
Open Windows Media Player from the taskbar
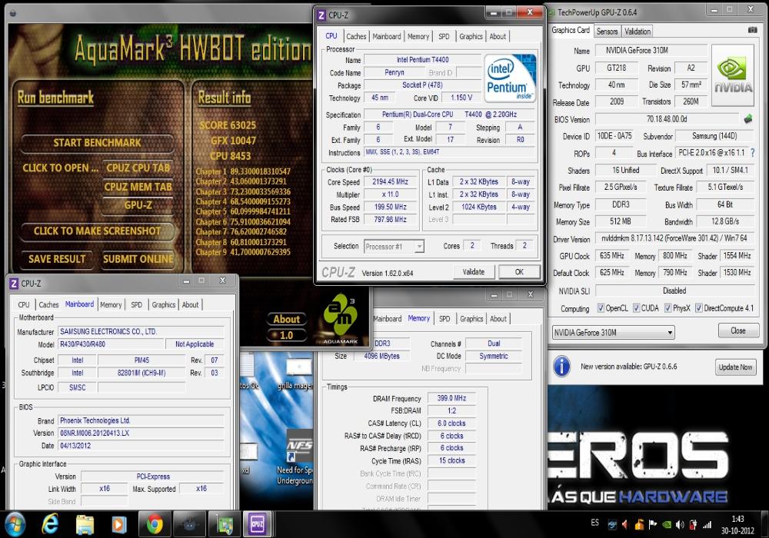(118, 525)
